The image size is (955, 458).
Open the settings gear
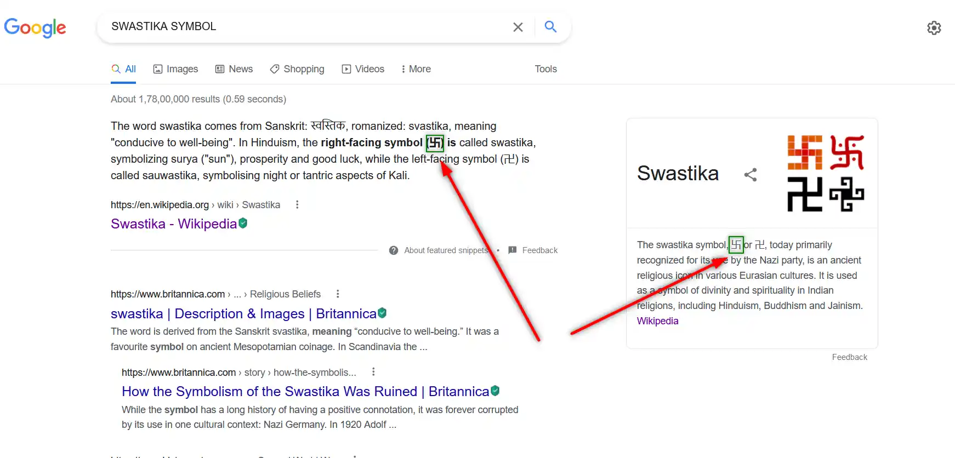click(x=934, y=28)
